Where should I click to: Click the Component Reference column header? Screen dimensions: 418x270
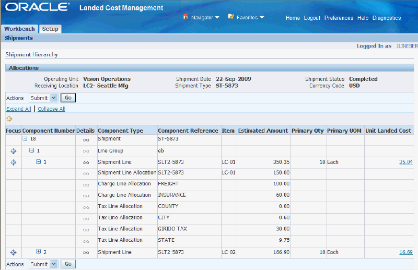tap(188, 131)
